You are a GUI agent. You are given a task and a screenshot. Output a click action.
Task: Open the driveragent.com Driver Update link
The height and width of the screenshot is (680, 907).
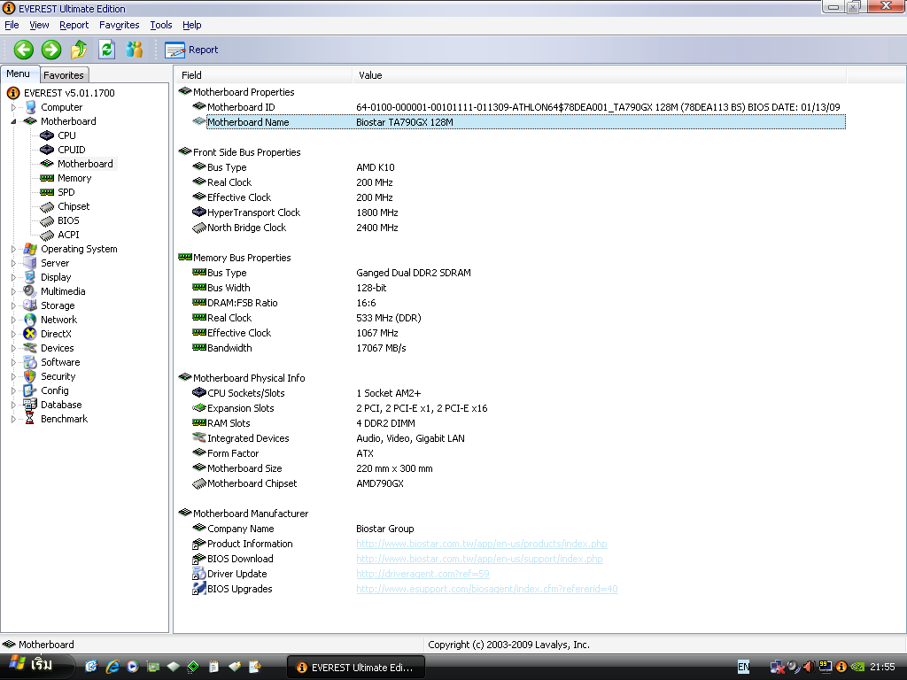pos(422,574)
